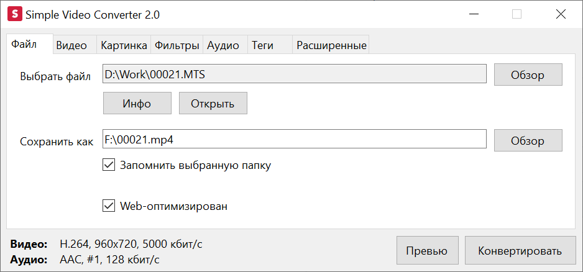Click the source file path field D:\Work\00021.MTS
This screenshot has width=583, height=272.
point(295,73)
